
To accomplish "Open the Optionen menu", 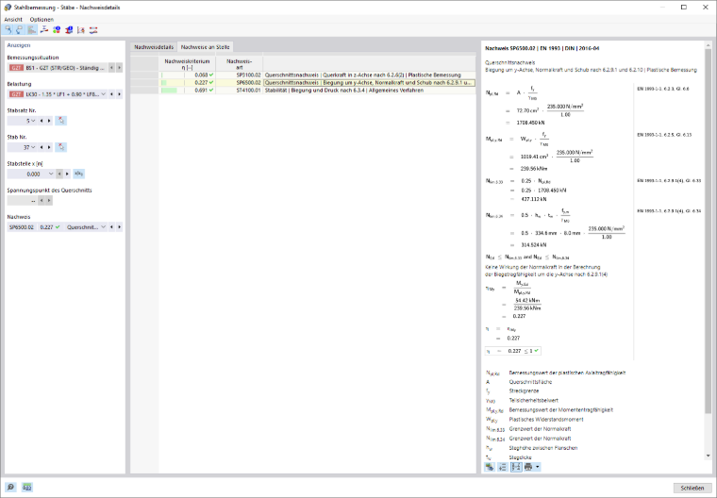I will pos(42,19).
